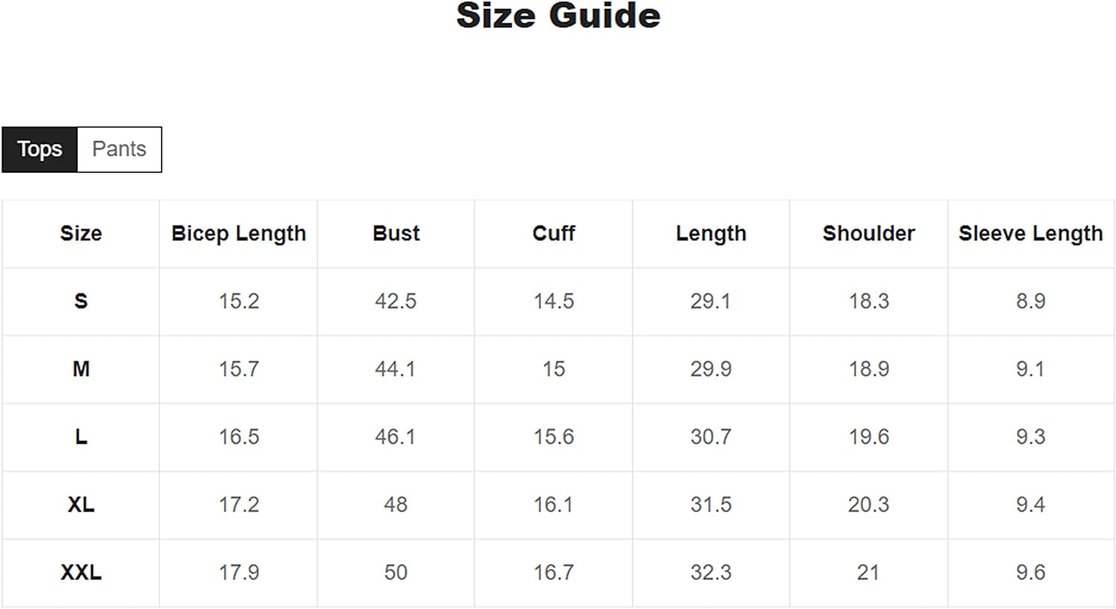1116x609 pixels.
Task: Click the Size column header
Action: click(x=81, y=233)
